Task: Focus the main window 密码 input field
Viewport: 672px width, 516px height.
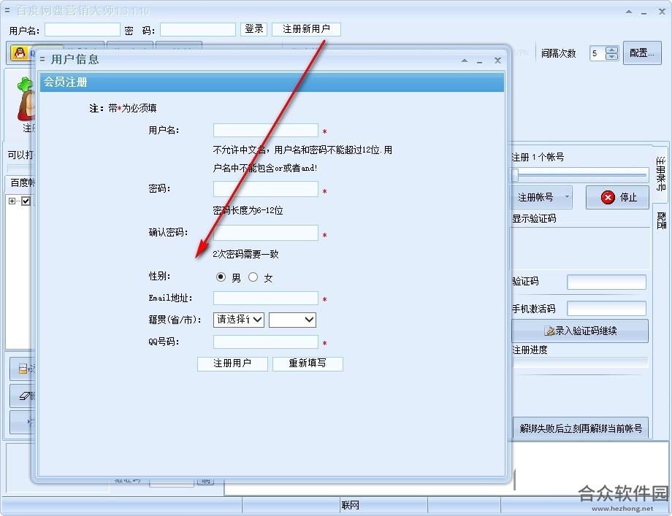Action: pyautogui.click(x=197, y=29)
